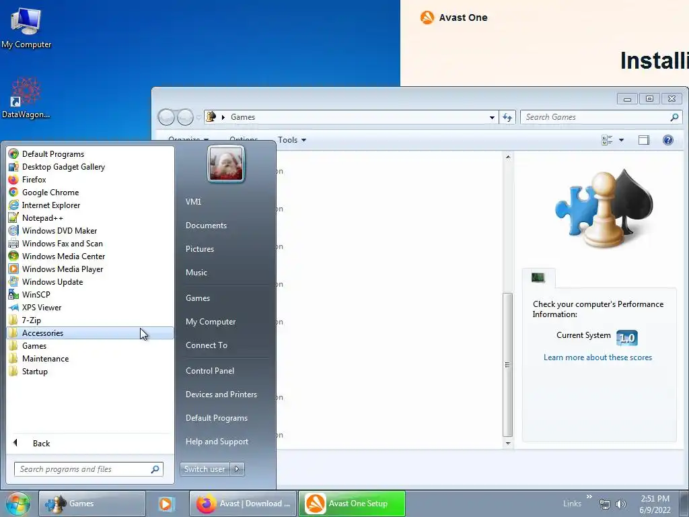Switch to the Avast One Setup taskbar button
The height and width of the screenshot is (517, 689).
pyautogui.click(x=352, y=504)
